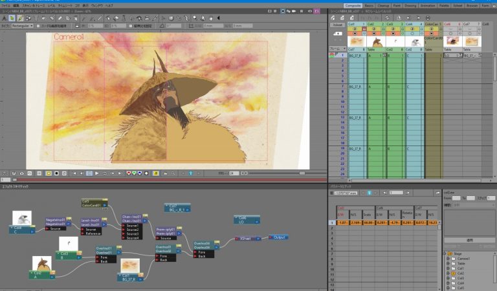Jump to first frame in viewer

74,173
